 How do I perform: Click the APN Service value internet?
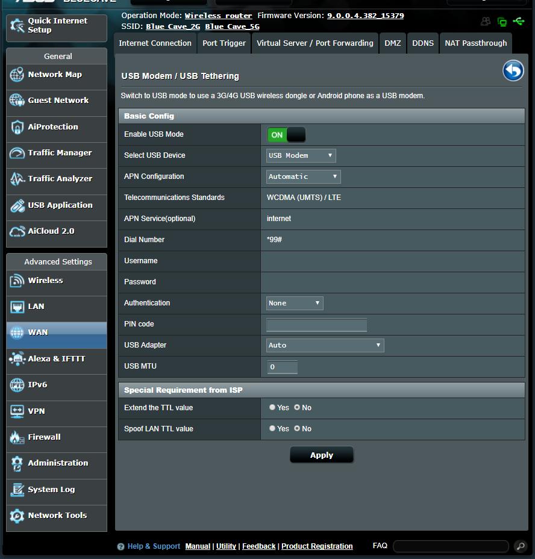click(x=279, y=219)
